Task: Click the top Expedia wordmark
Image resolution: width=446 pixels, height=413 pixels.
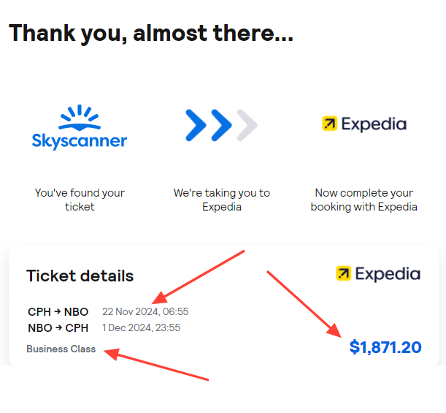Action: (x=374, y=124)
